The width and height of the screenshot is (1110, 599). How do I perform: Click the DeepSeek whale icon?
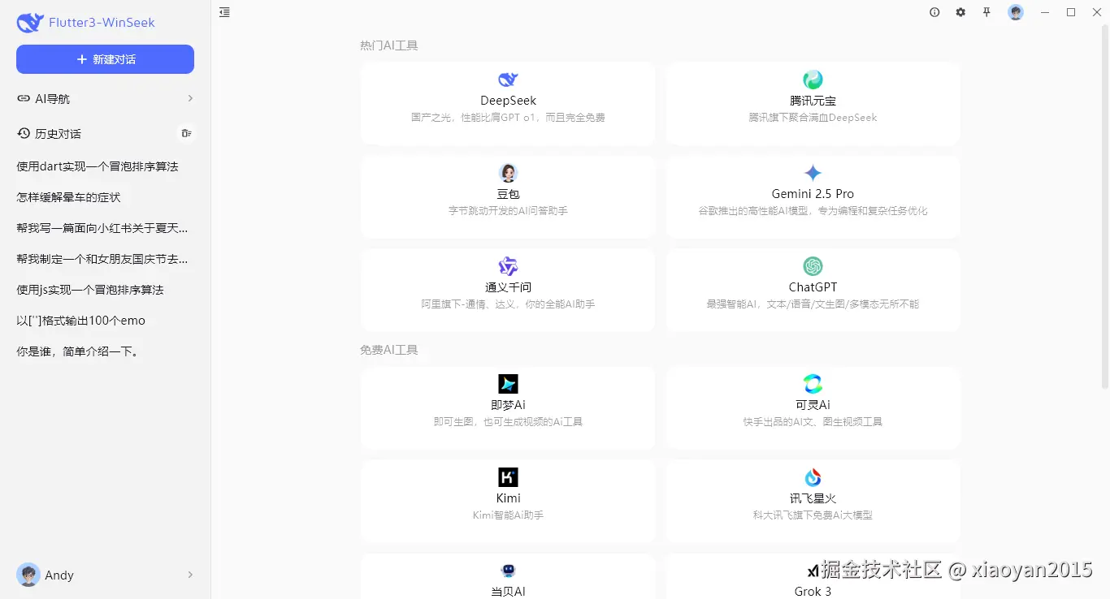pyautogui.click(x=508, y=80)
